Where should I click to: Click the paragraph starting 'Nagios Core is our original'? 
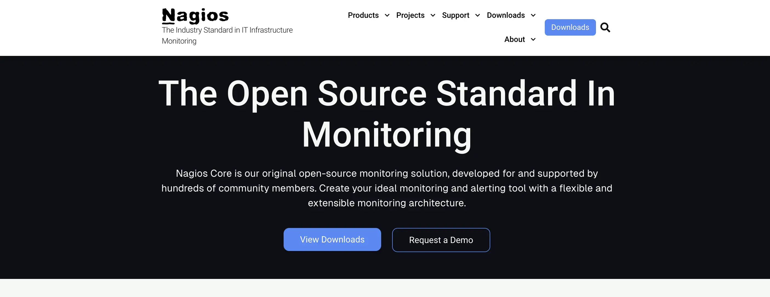point(387,188)
